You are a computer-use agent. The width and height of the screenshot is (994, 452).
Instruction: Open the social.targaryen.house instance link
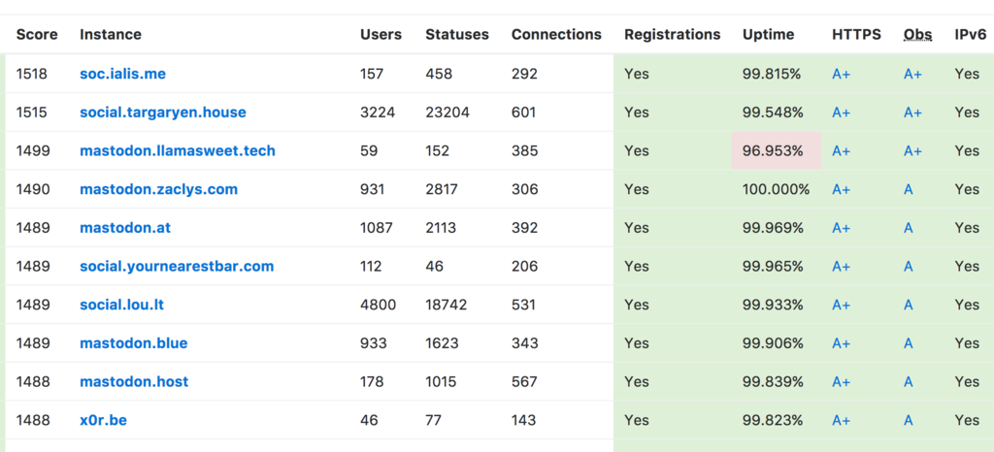coord(163,113)
